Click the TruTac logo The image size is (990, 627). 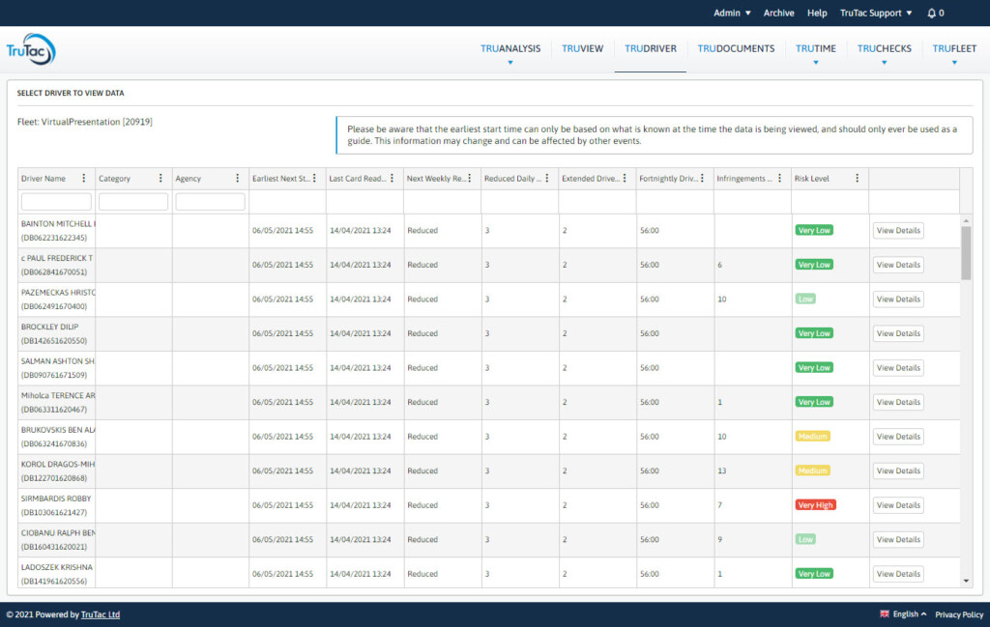[x=31, y=50]
